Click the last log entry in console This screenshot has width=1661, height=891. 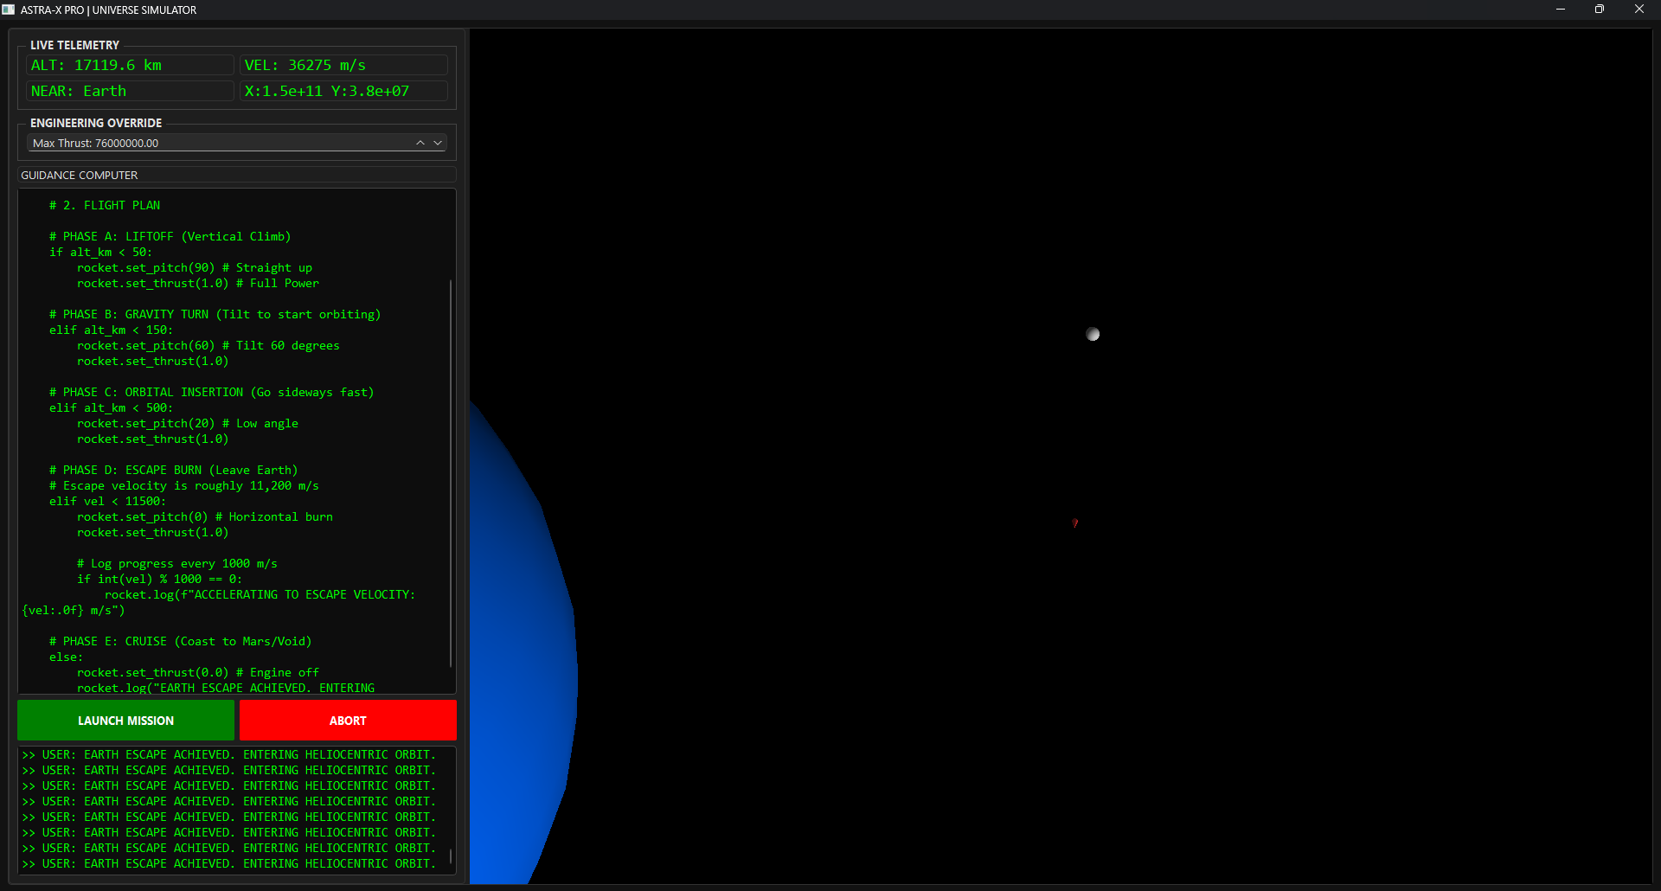[x=229, y=863]
